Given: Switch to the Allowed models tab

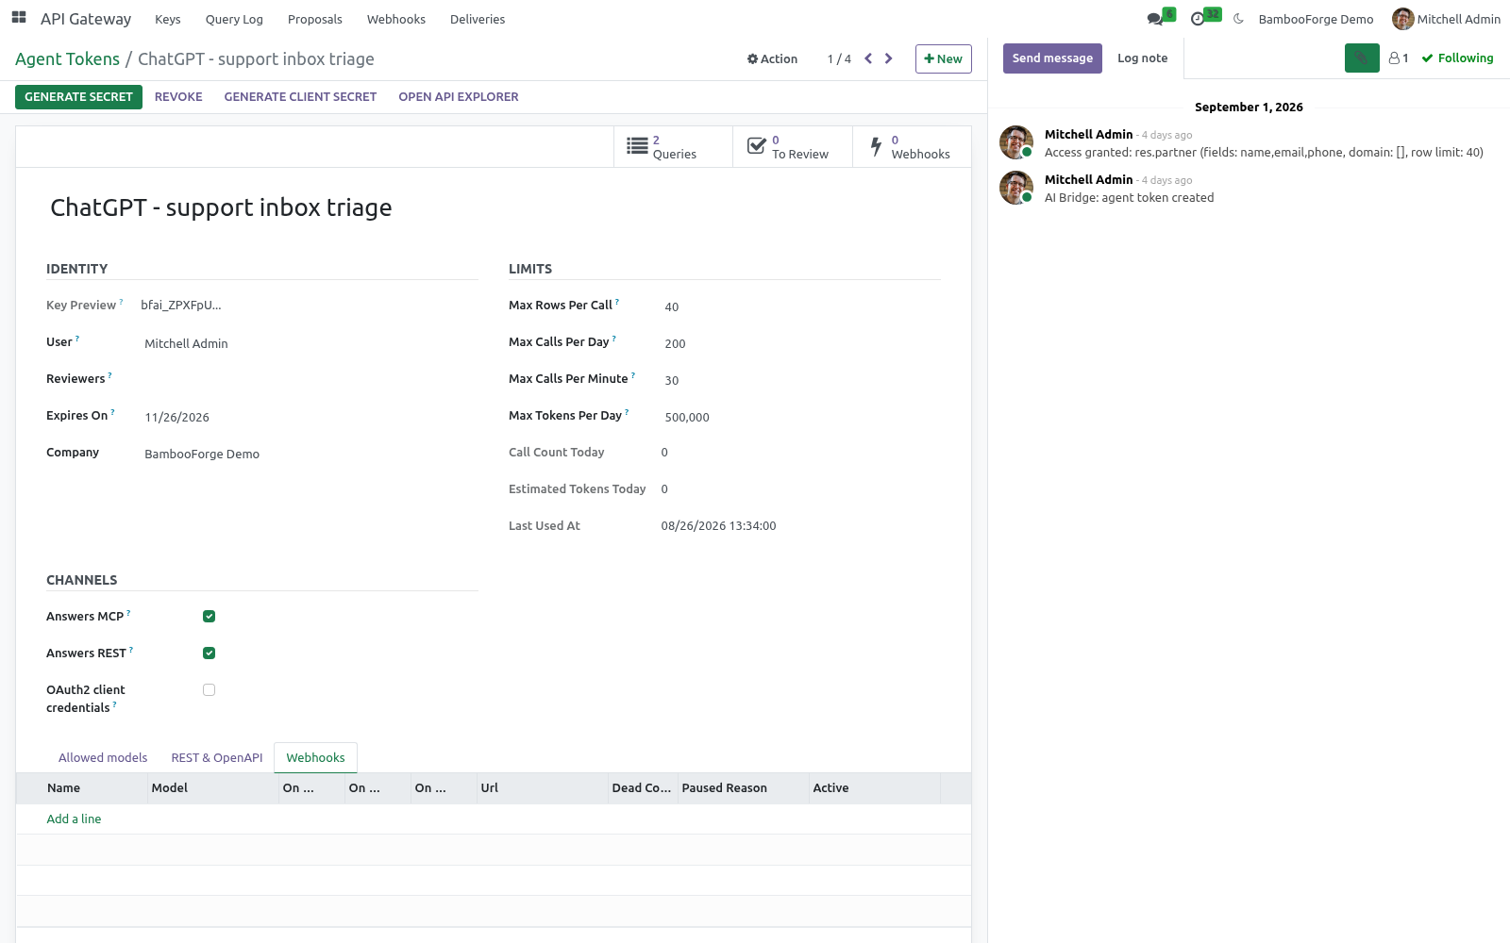Looking at the screenshot, I should 103,757.
